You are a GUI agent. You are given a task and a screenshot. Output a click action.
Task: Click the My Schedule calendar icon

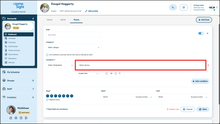pos(4,72)
